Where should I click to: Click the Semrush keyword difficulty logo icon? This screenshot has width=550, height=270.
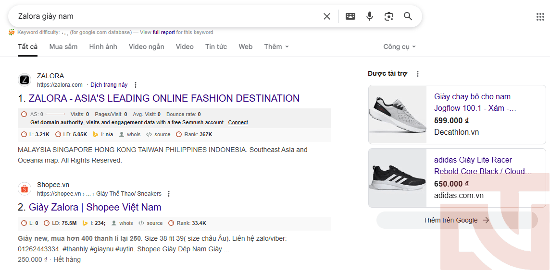pyautogui.click(x=12, y=32)
